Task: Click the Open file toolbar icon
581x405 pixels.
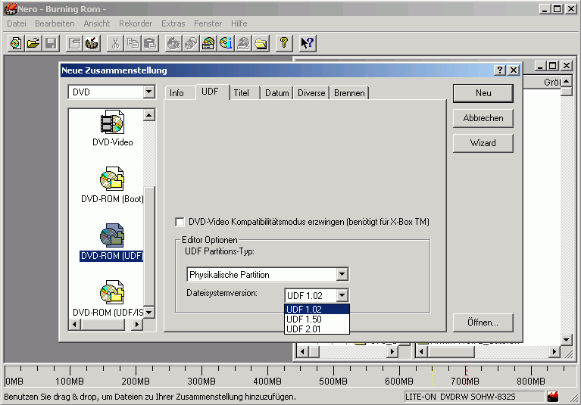Action: pyautogui.click(x=33, y=43)
